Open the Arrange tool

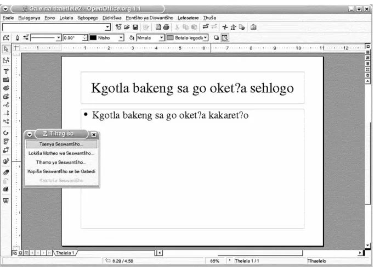6,150
